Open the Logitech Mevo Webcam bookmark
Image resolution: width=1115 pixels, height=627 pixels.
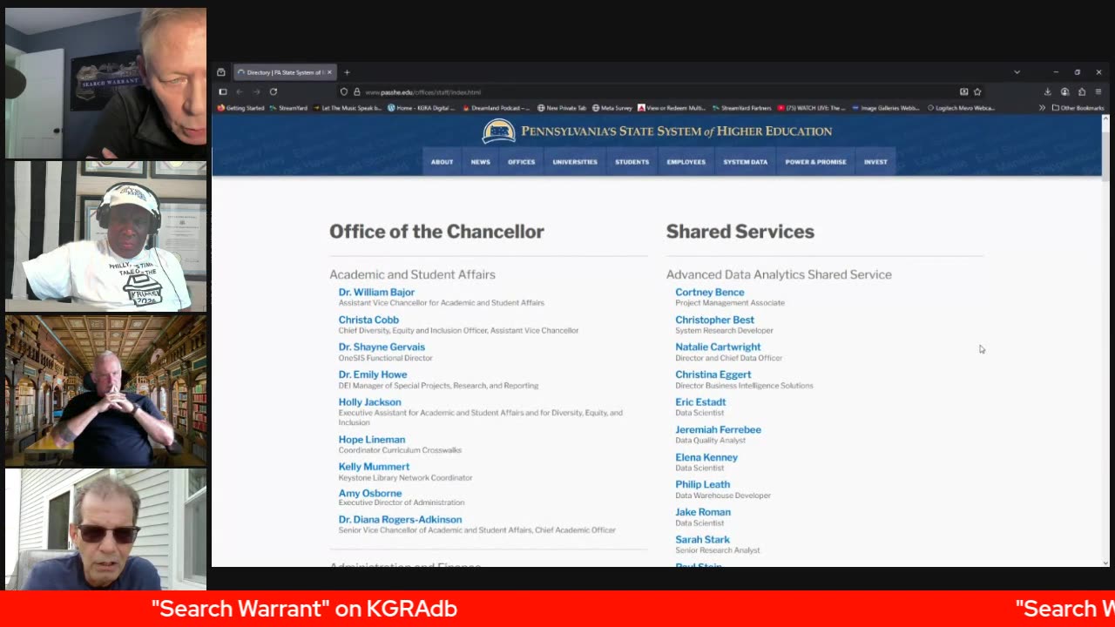(960, 108)
